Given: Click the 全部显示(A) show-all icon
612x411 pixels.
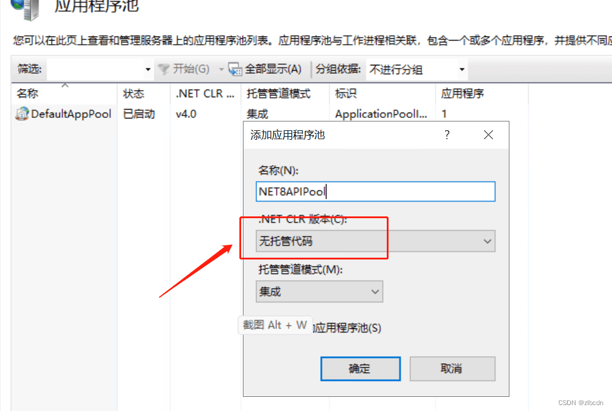Looking at the screenshot, I should pos(235,69).
